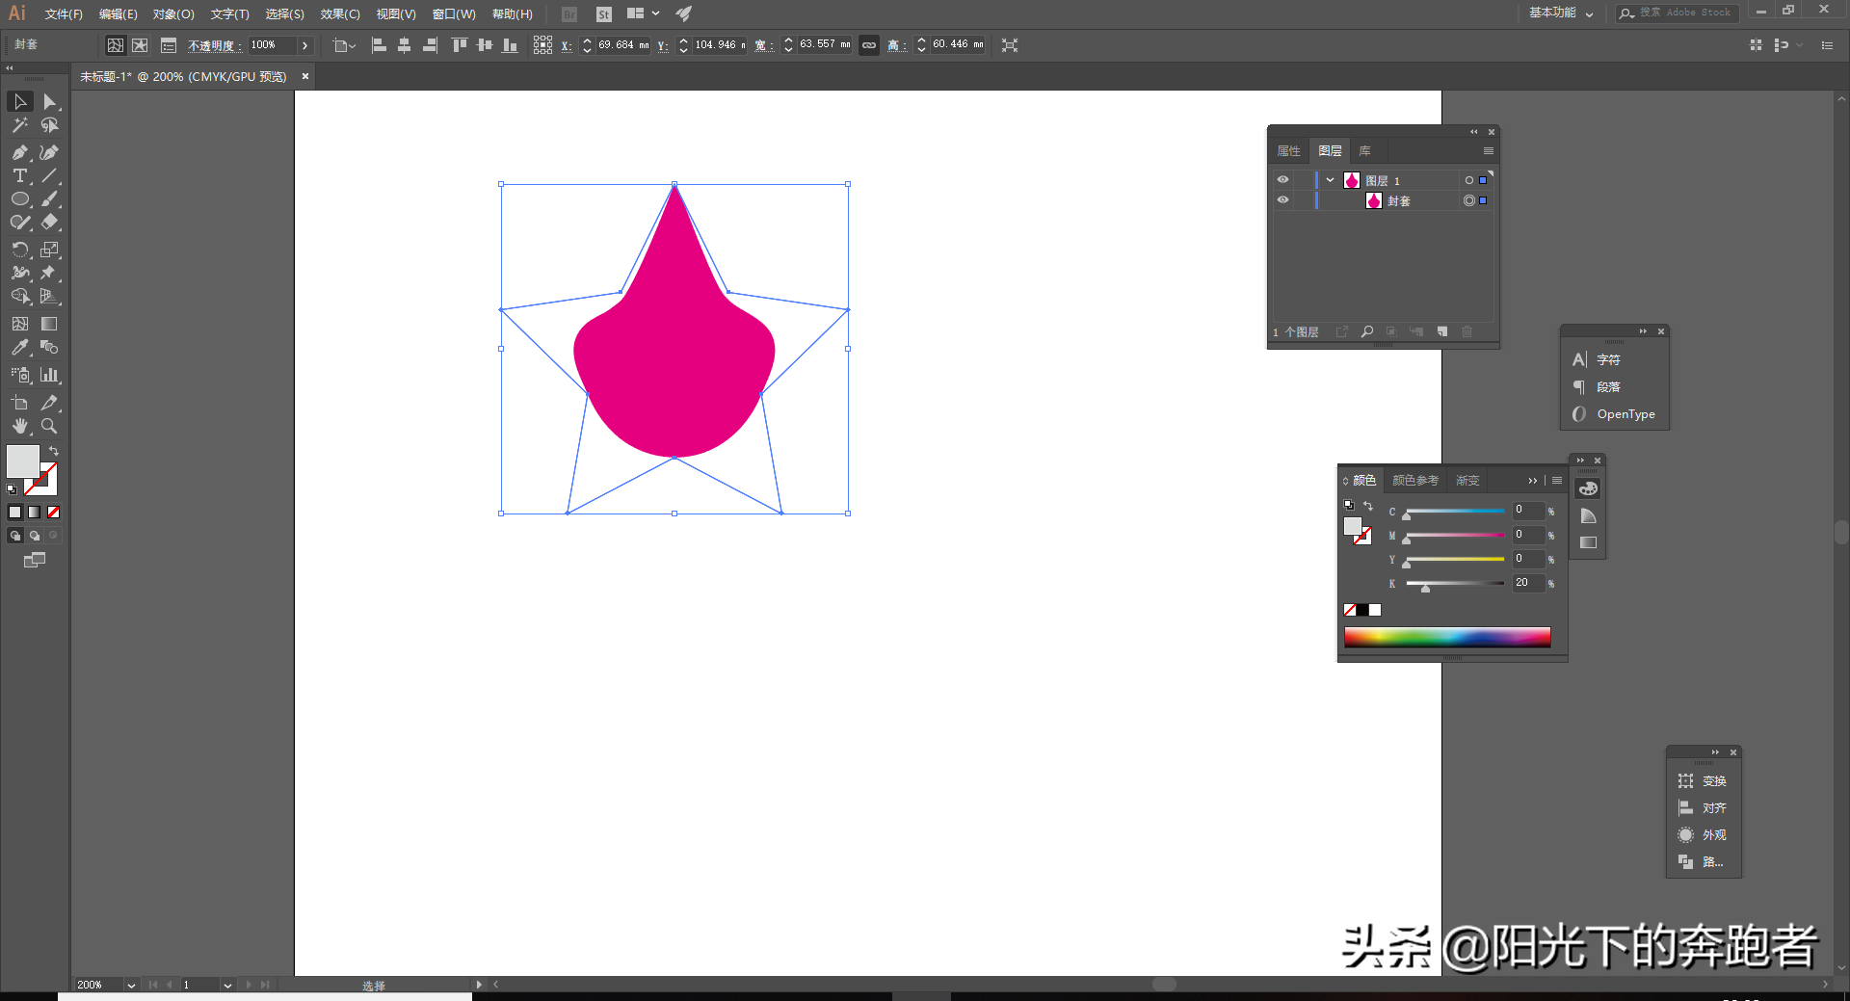The image size is (1850, 1001).
Task: Open the 外观 panel
Action: point(1703,835)
